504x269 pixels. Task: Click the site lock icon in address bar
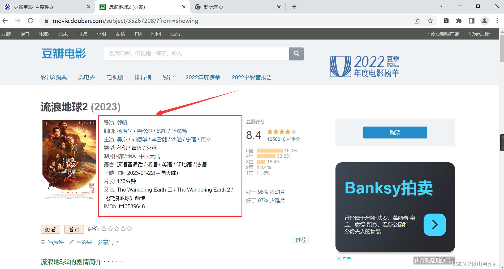point(46,21)
